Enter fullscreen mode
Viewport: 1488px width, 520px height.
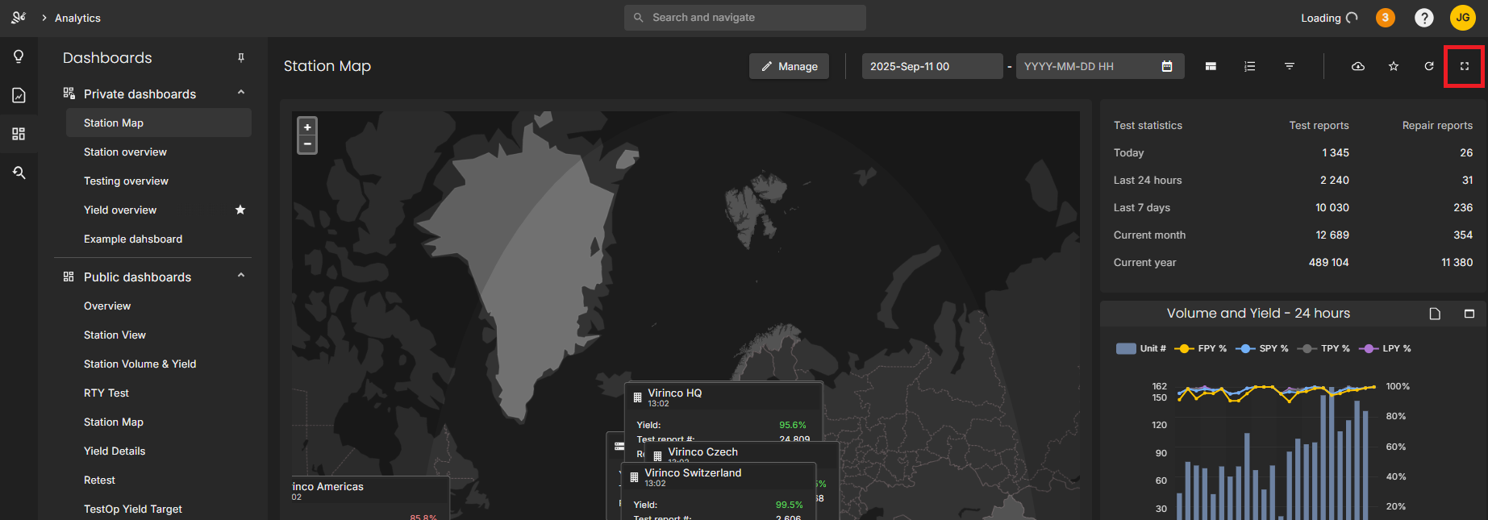[1465, 66]
